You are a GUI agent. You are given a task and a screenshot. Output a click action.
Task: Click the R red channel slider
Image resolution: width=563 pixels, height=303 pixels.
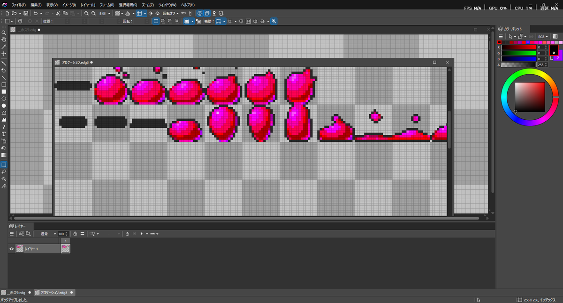pos(519,47)
